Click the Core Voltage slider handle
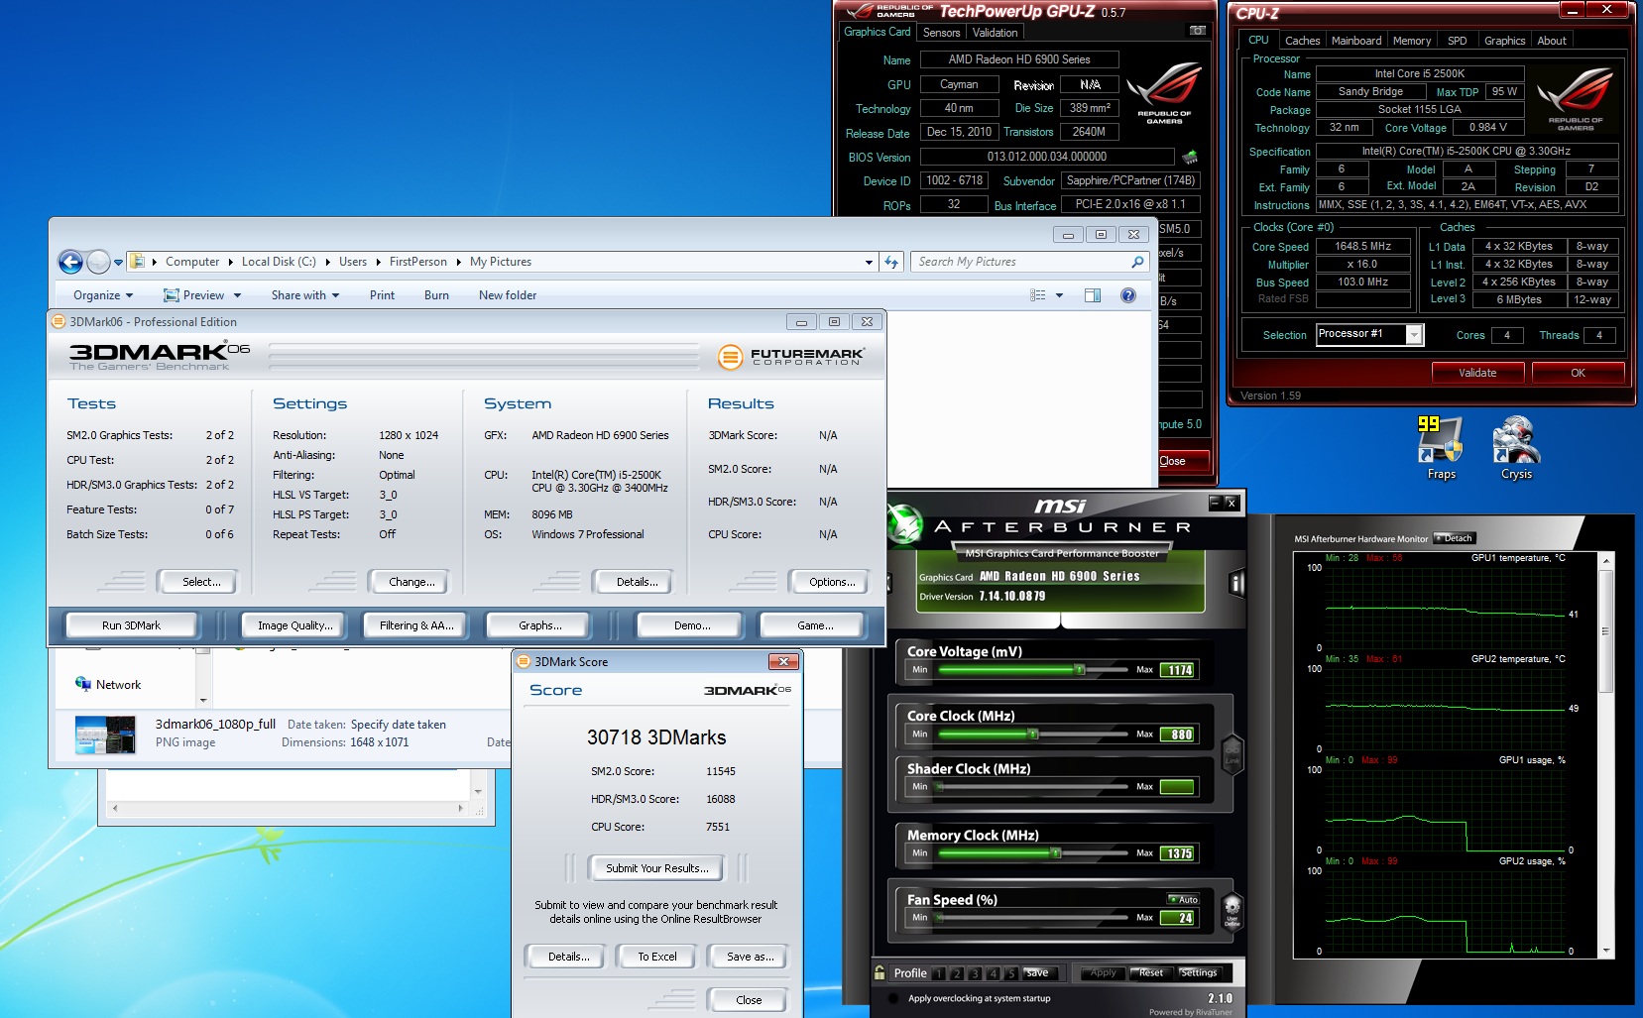The width and height of the screenshot is (1643, 1018). click(1079, 670)
